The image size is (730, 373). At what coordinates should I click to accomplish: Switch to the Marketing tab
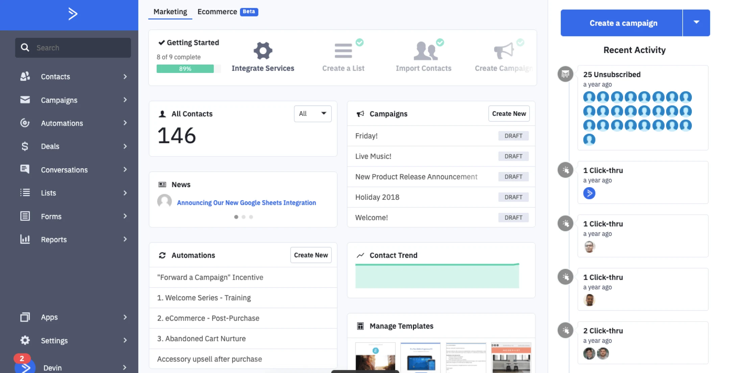[x=170, y=12]
